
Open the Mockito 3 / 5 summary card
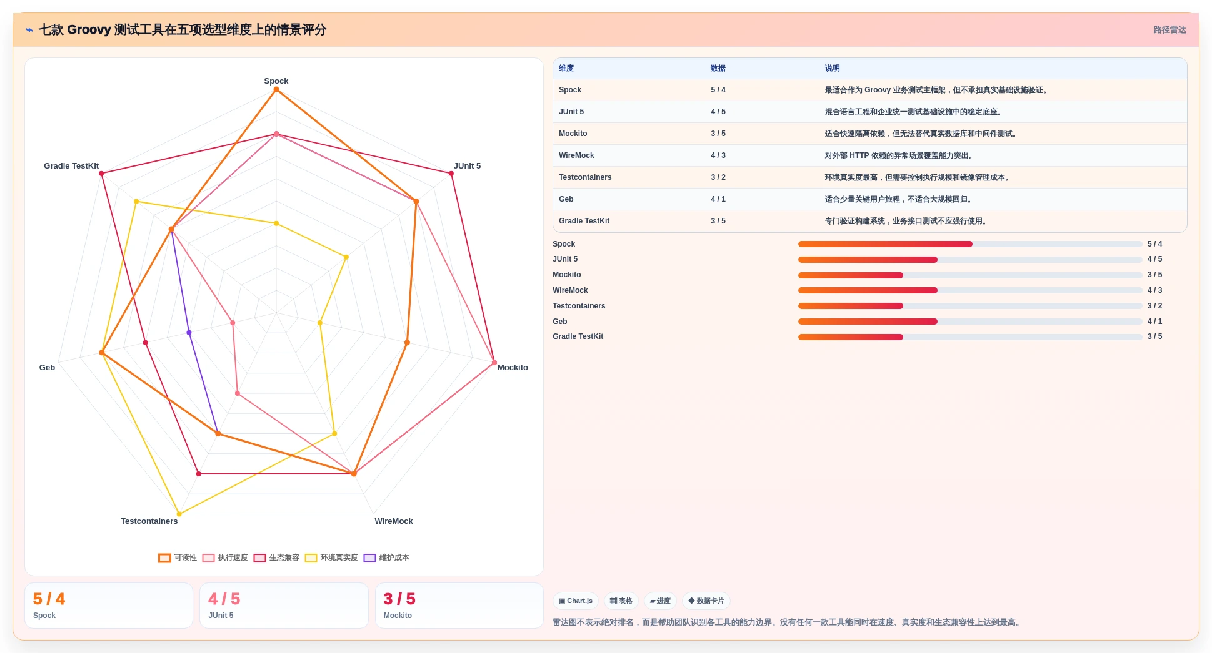coord(459,606)
